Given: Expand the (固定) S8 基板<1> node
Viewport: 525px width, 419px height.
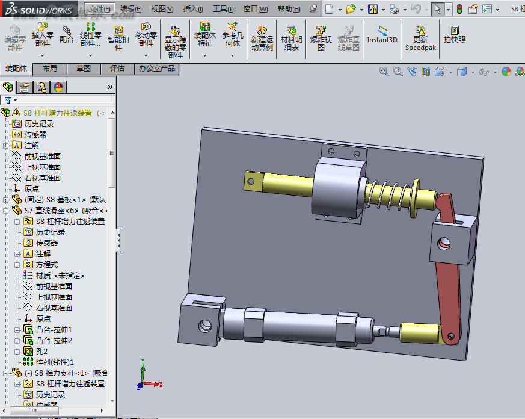Looking at the screenshot, I should (x=5, y=200).
